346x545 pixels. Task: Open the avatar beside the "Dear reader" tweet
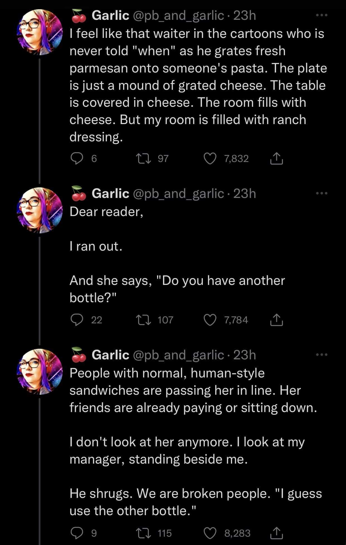pyautogui.click(x=40, y=210)
